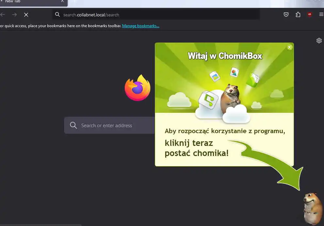The image size is (324, 226).
Task: Open Firefox application hamburger menu
Action: click(x=321, y=14)
